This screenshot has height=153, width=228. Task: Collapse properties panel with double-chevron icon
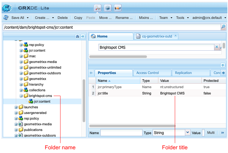coord(223,65)
